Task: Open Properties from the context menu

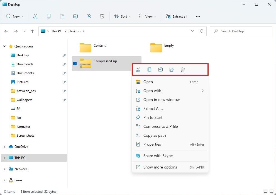Action: [x=152, y=144]
